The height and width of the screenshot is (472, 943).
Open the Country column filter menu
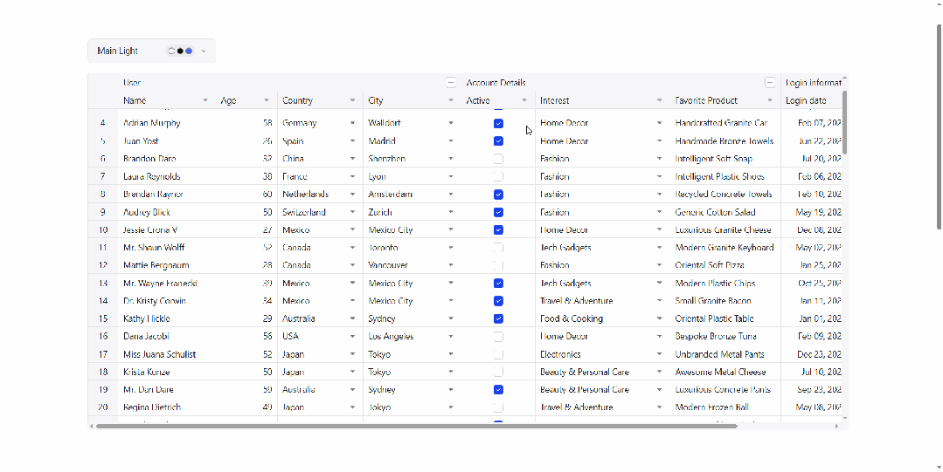(352, 100)
